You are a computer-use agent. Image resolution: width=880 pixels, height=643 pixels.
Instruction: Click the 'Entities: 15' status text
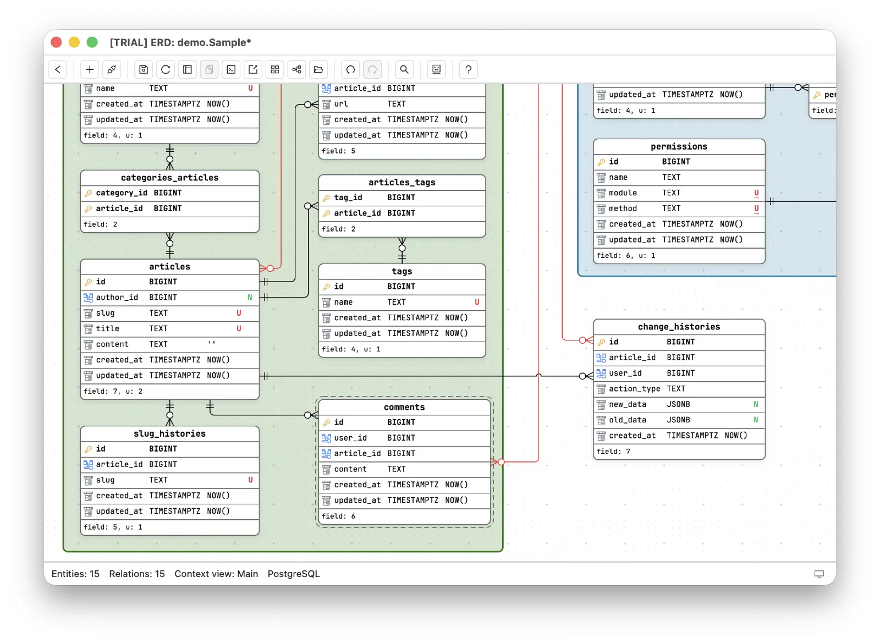tap(75, 574)
